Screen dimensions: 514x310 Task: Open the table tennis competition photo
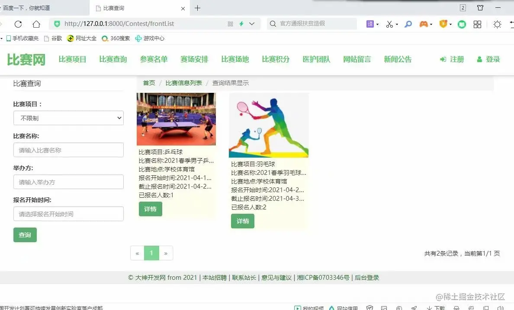[177, 119]
